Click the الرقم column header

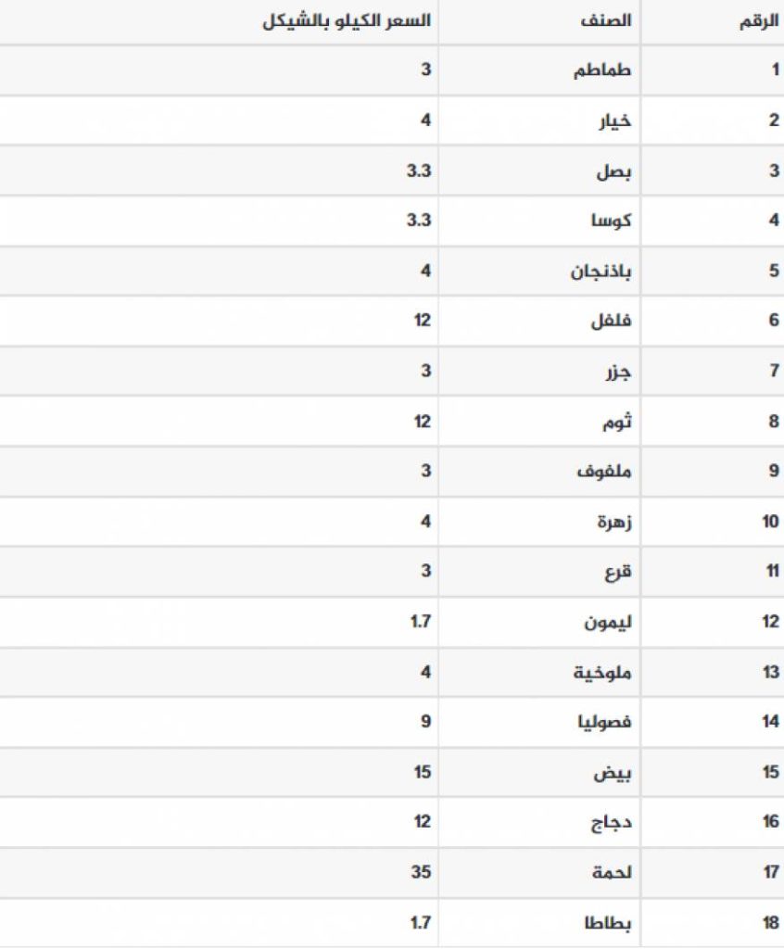click(x=759, y=22)
